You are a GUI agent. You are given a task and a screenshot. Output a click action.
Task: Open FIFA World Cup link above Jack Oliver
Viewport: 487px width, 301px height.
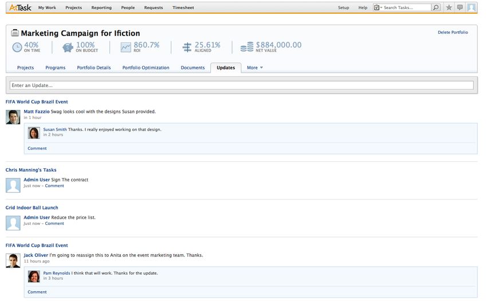pyautogui.click(x=37, y=245)
